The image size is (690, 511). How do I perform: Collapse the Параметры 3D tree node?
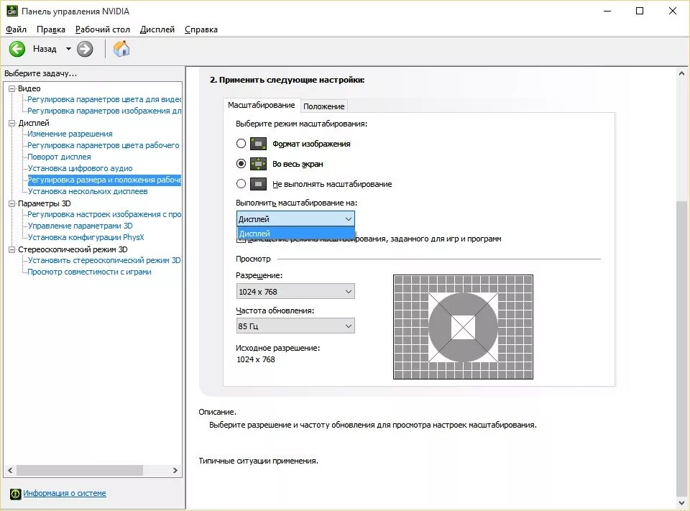click(12, 203)
